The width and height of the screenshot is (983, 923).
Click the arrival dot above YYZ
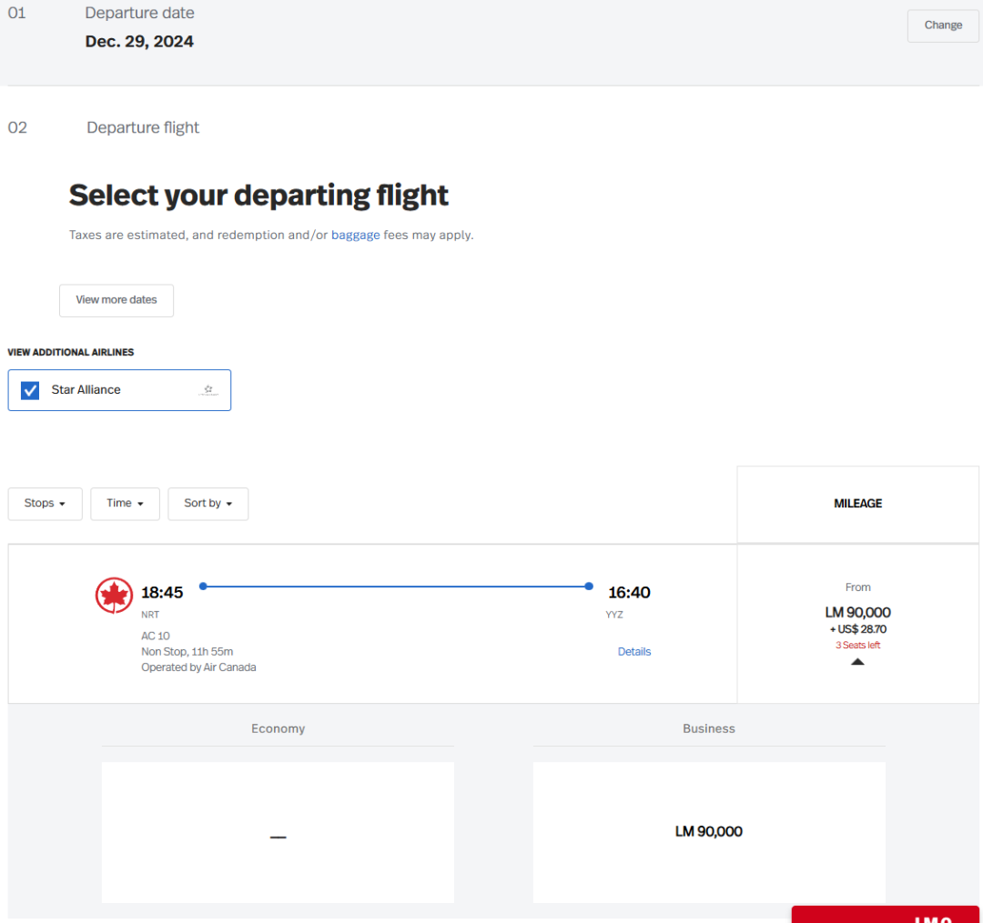coord(589,587)
